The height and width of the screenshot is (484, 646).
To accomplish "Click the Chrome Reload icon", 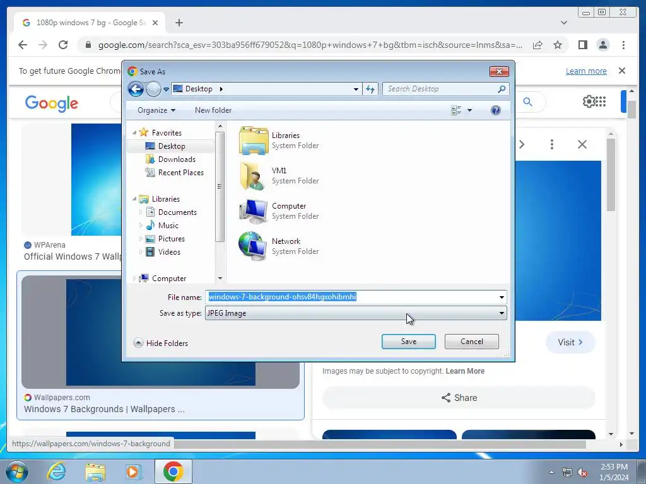I will click(63, 45).
